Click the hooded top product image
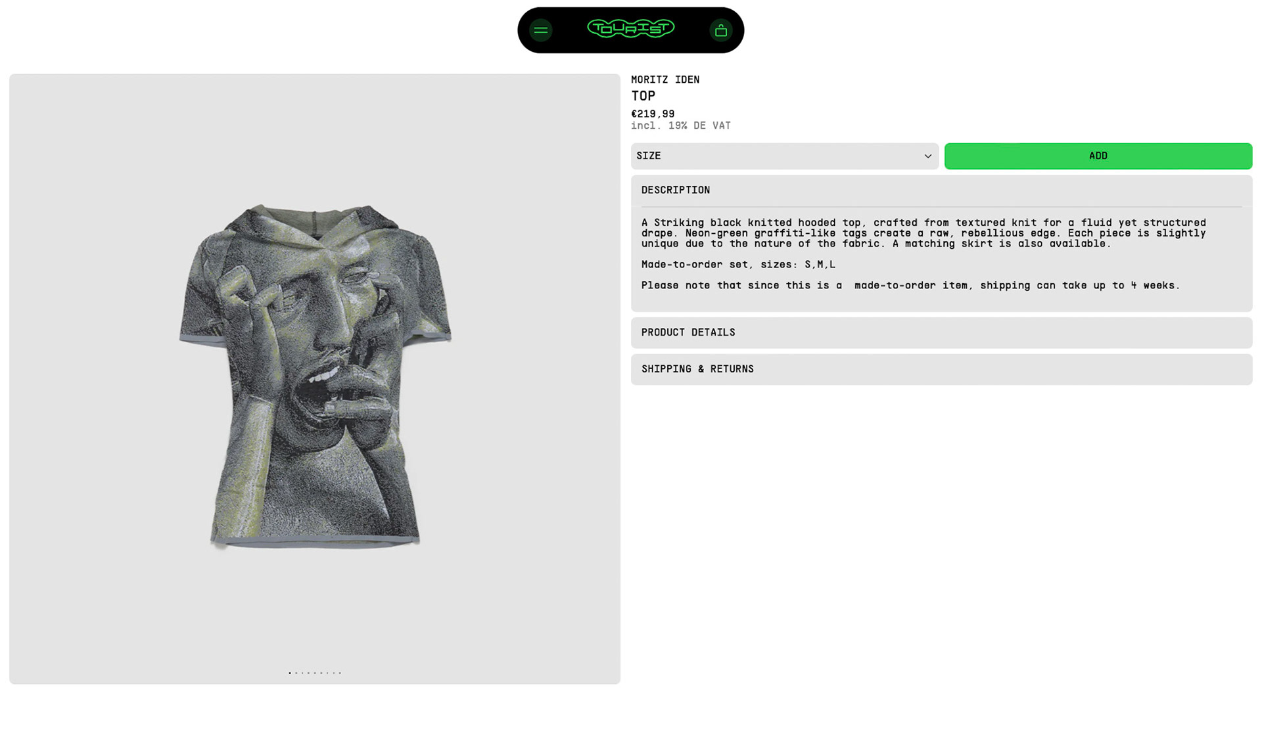1262x739 pixels. pyautogui.click(x=315, y=376)
